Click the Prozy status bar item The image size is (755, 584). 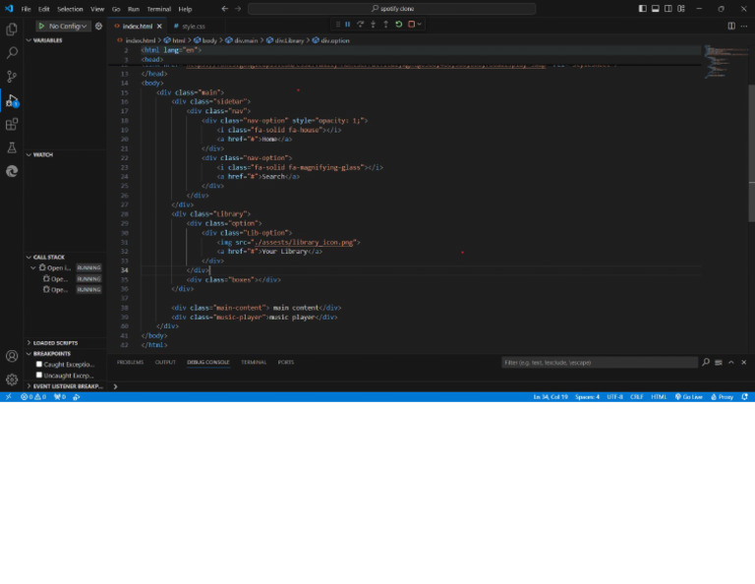(x=722, y=397)
